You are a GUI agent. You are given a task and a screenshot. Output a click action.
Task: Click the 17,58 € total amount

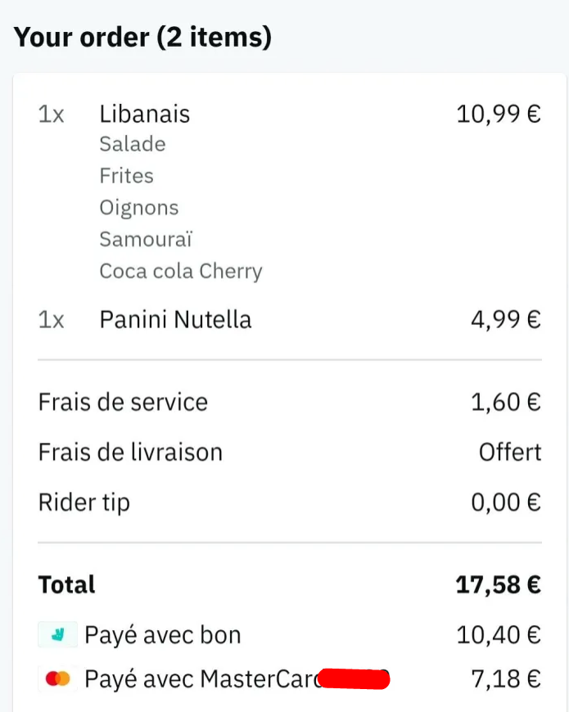(x=498, y=584)
